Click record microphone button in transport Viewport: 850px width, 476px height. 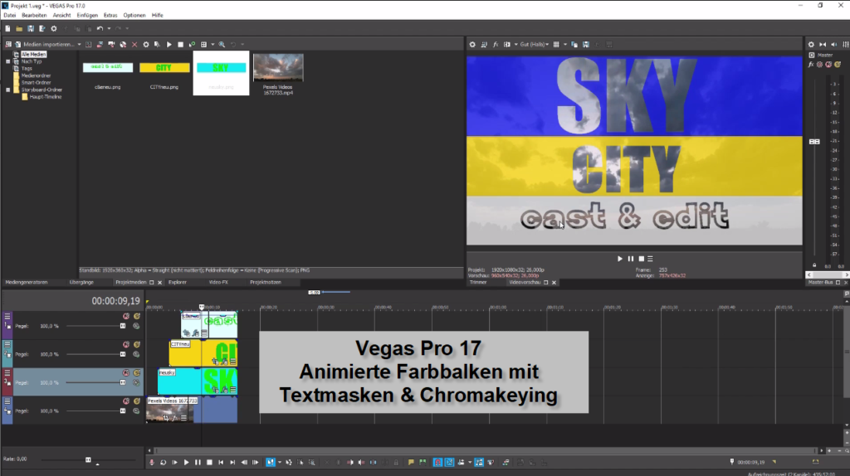[x=152, y=463]
